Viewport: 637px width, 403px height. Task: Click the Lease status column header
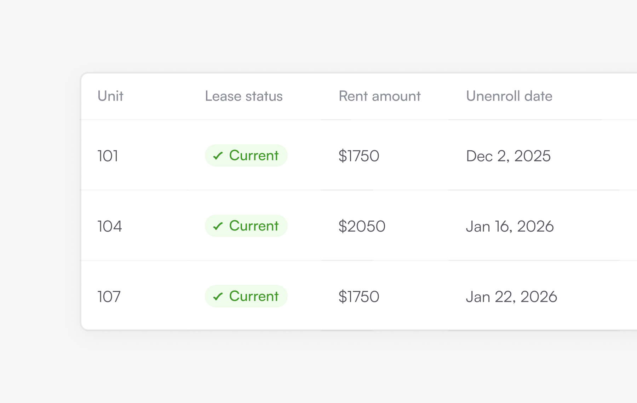(244, 96)
